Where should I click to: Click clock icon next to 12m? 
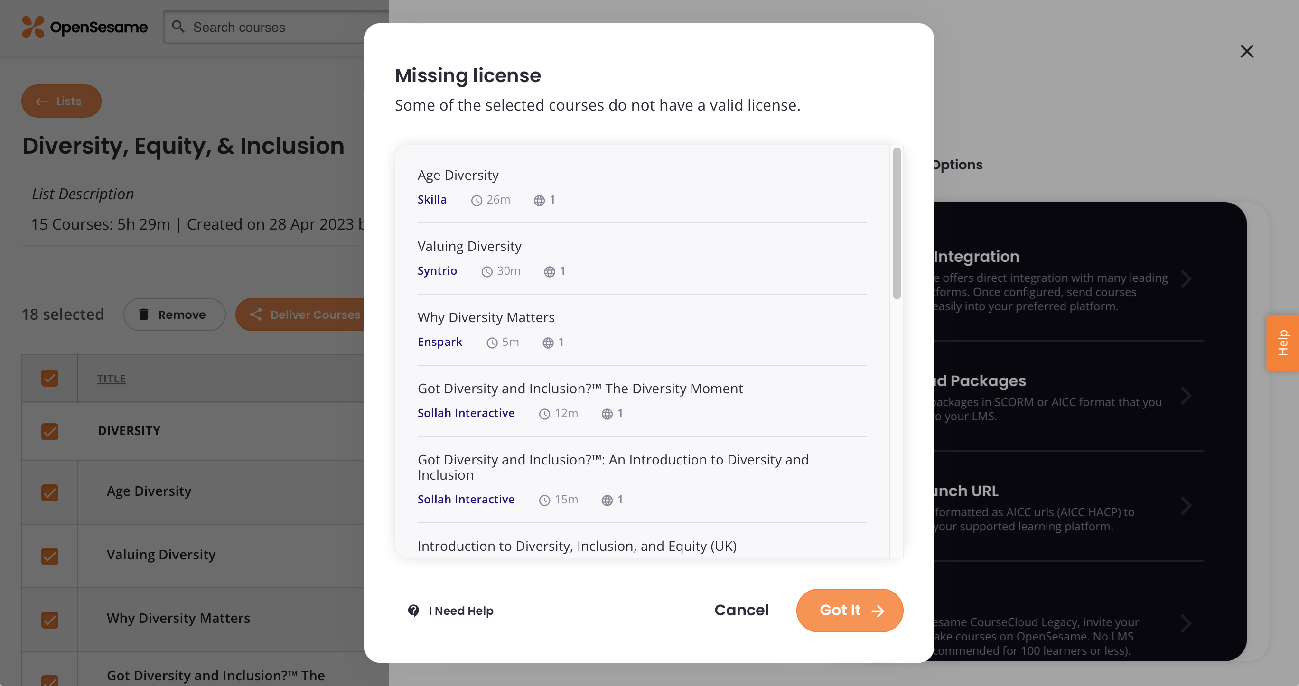coord(544,414)
